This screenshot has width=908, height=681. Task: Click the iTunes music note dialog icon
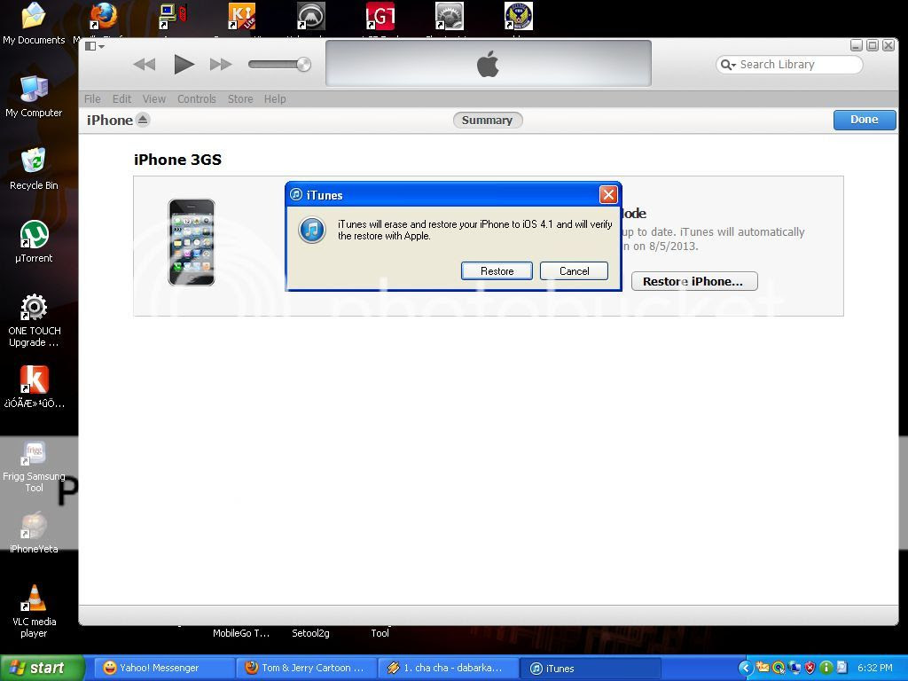click(311, 231)
